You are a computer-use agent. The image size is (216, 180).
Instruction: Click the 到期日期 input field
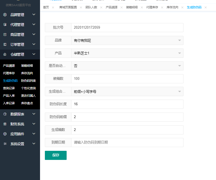point(127,142)
